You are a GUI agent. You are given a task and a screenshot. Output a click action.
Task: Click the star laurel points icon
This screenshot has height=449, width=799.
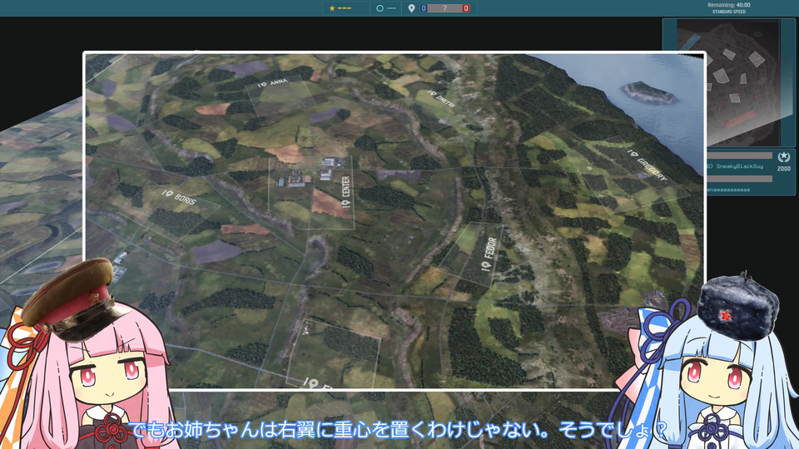pyautogui.click(x=784, y=157)
